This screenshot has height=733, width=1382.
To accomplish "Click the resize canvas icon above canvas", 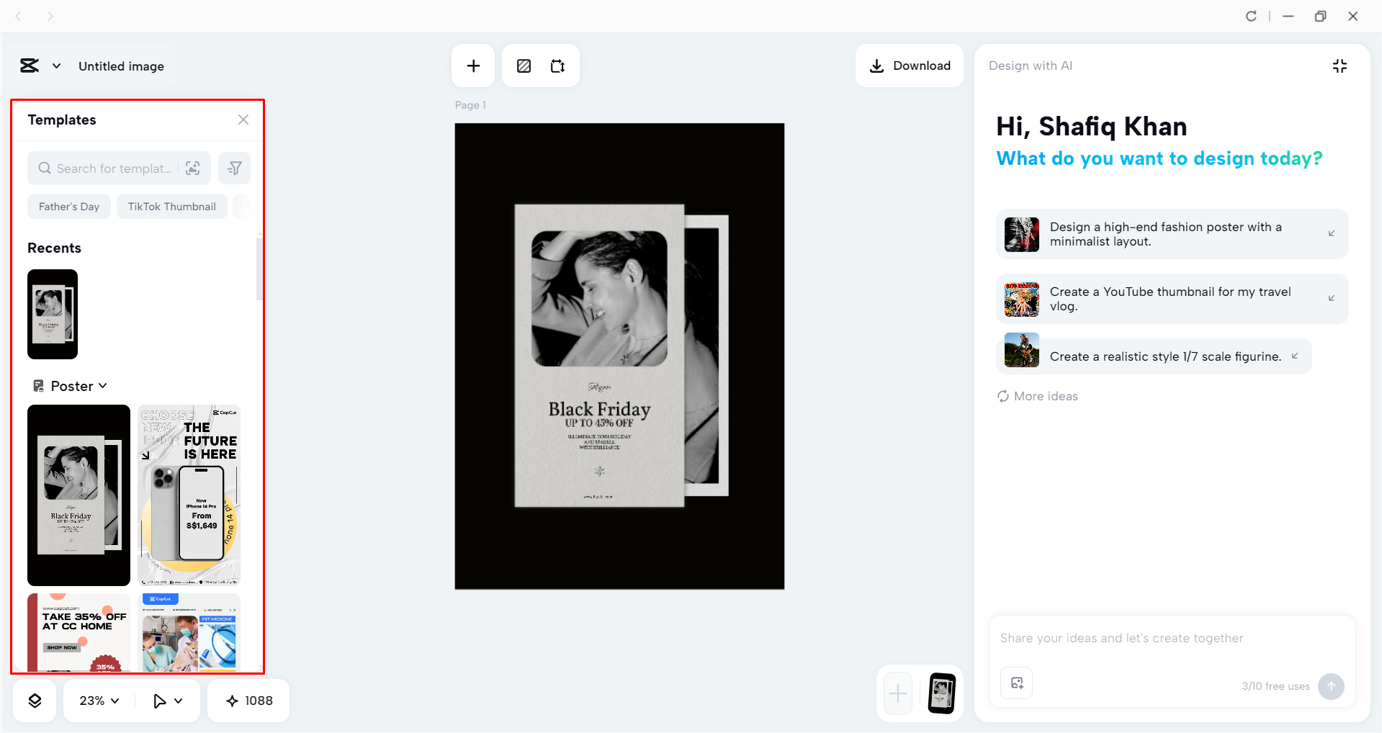I will click(x=557, y=65).
